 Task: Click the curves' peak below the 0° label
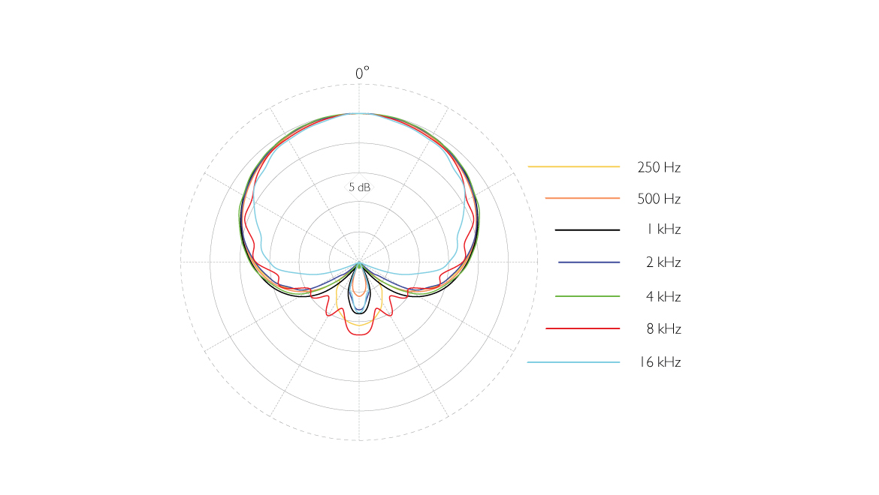pos(359,113)
